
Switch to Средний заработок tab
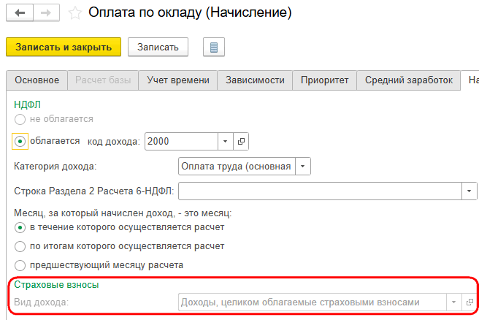(x=409, y=80)
